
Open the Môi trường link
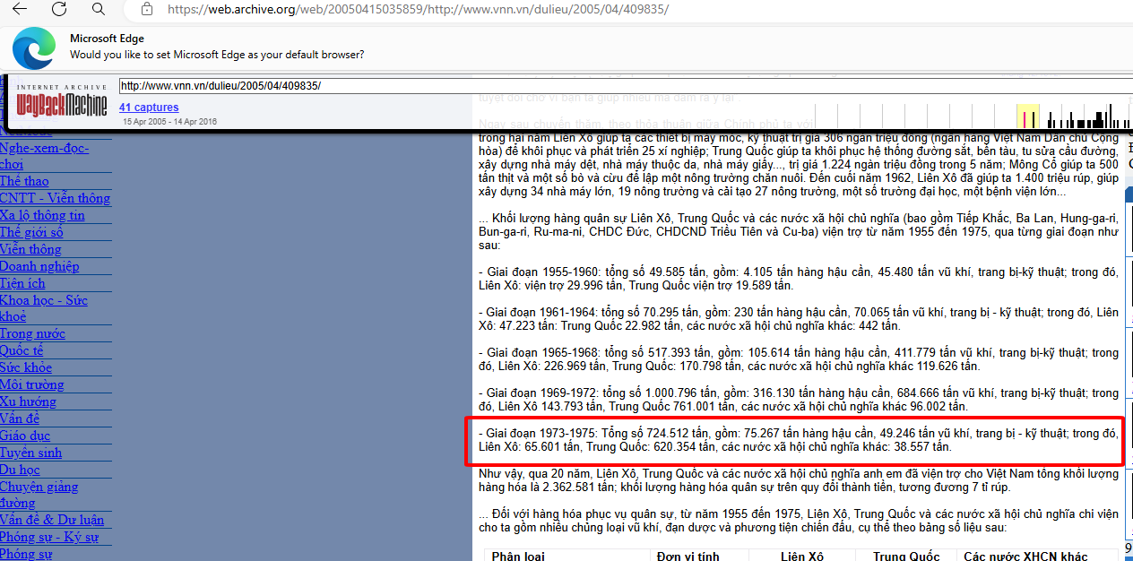tap(31, 384)
